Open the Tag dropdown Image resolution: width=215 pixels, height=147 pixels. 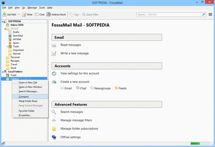click(x=75, y=15)
